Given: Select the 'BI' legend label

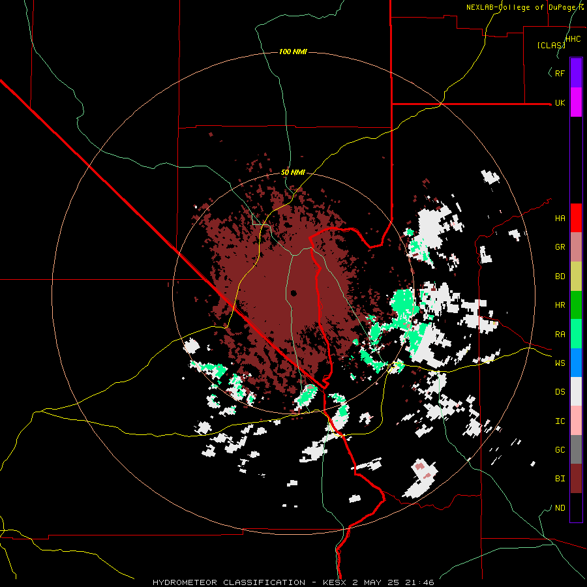Looking at the screenshot, I should point(560,479).
